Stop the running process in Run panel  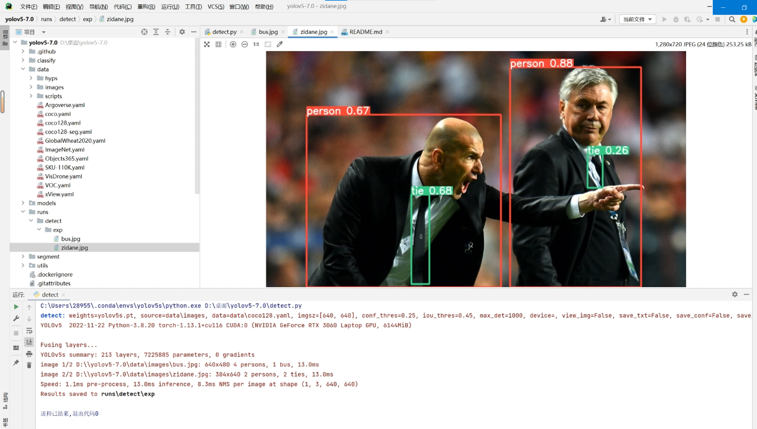(16, 333)
